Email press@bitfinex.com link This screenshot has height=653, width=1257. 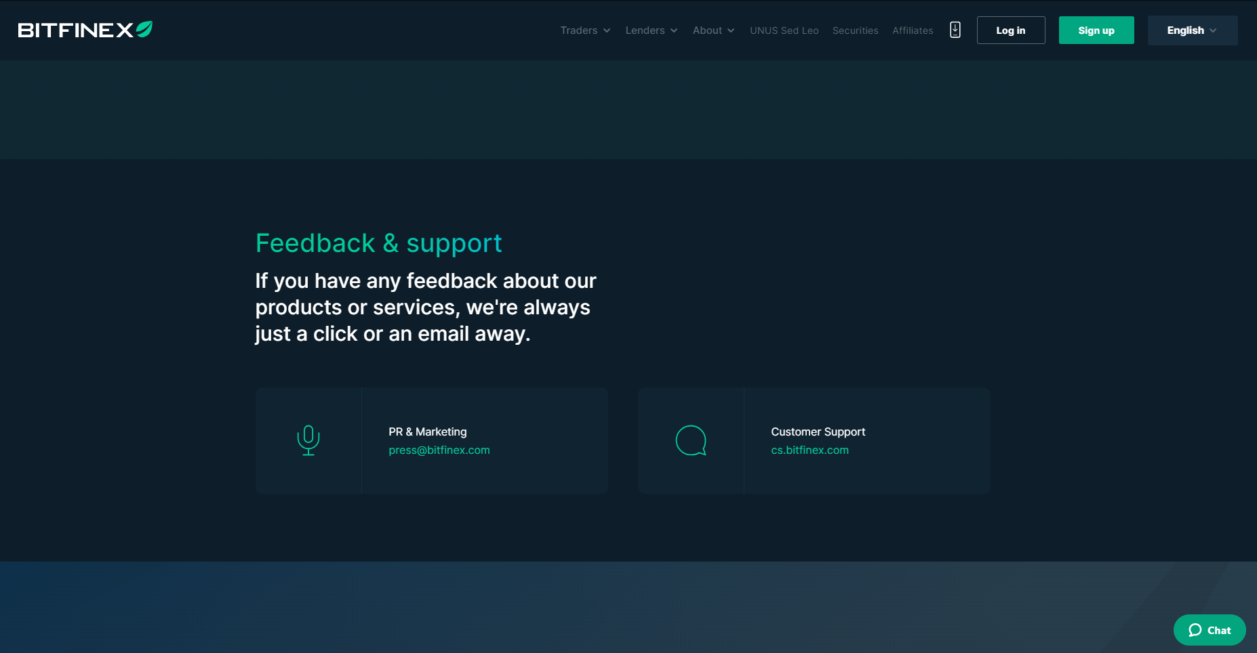coord(439,450)
